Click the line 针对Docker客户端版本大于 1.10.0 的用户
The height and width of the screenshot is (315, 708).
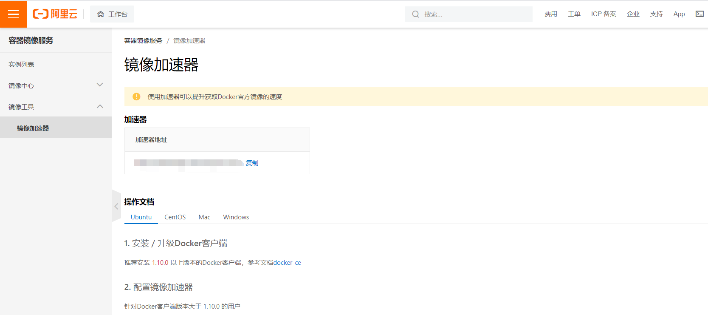[182, 306]
